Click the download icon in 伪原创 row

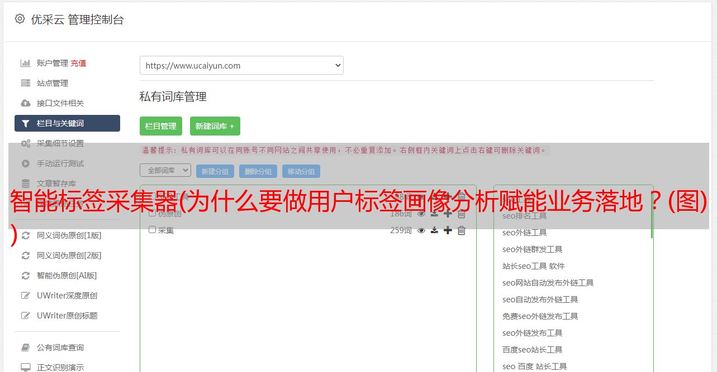[x=434, y=214]
